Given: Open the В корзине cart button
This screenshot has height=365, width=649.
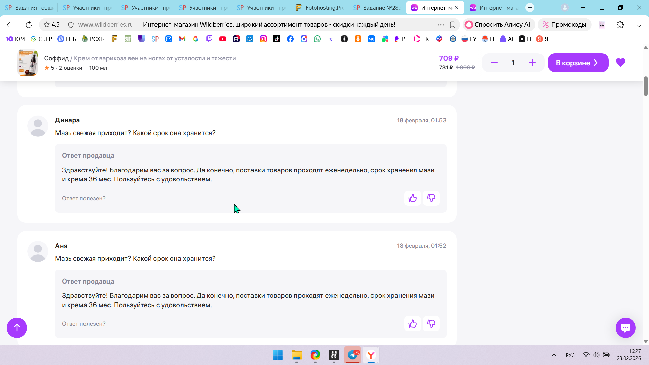Looking at the screenshot, I should coord(578,63).
